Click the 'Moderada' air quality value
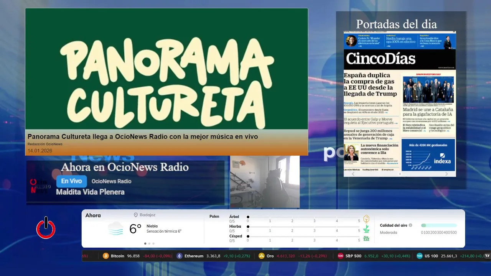The image size is (491, 276). [x=388, y=233]
